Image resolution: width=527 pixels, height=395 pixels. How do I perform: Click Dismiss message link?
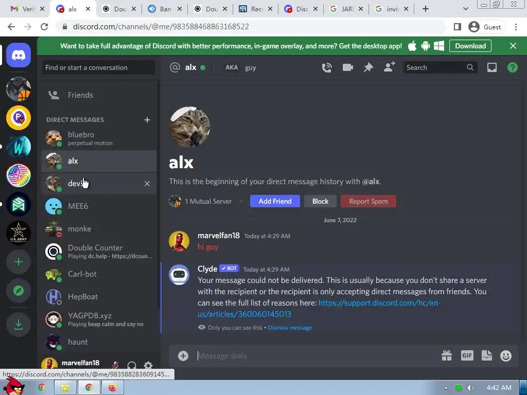[x=290, y=328]
